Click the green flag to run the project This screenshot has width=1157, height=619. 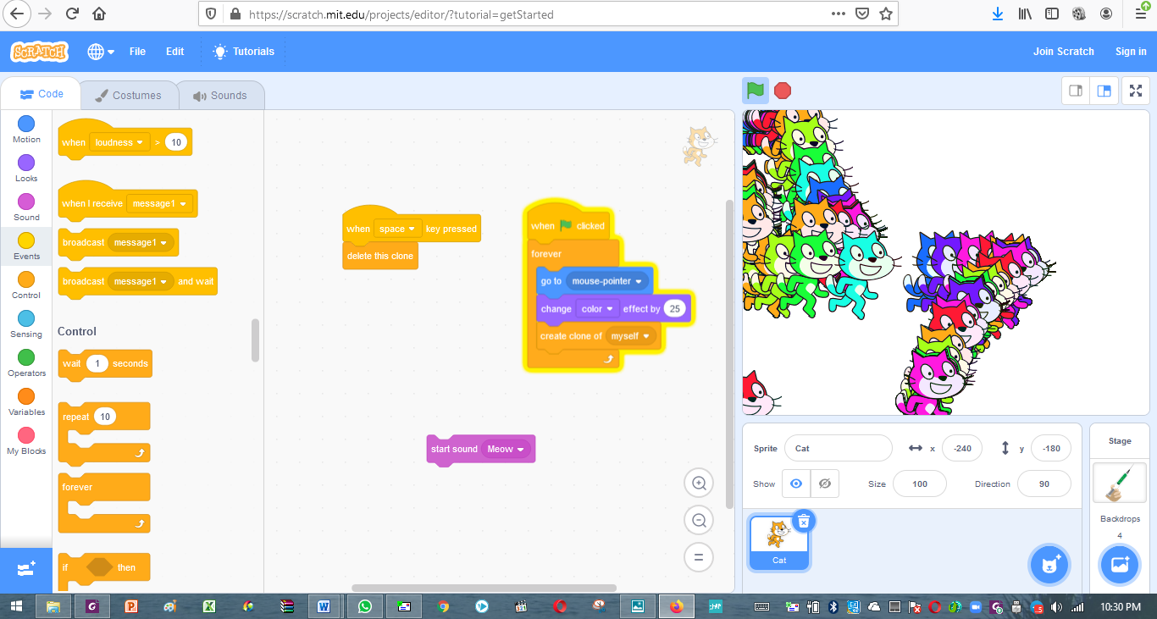[755, 90]
